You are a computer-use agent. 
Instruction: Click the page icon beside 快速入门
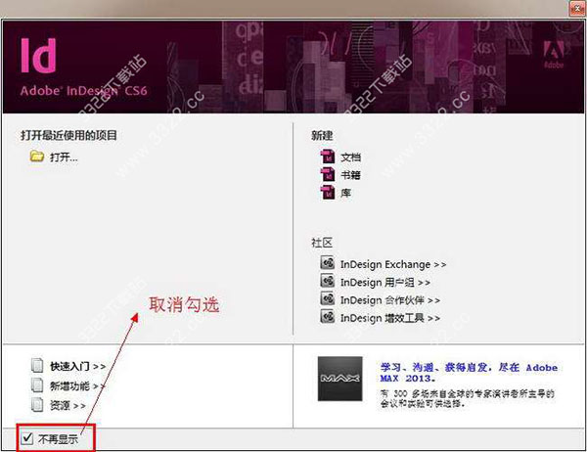(x=37, y=365)
